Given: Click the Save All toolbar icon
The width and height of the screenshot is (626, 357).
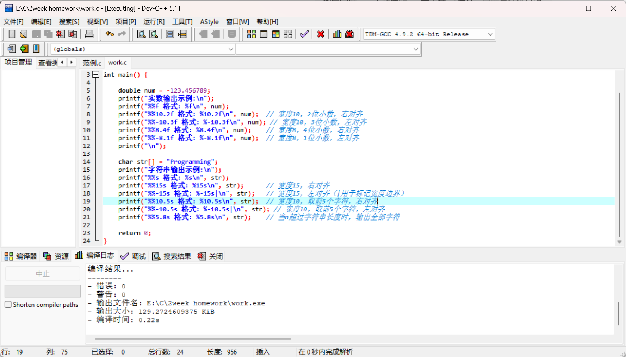Looking at the screenshot, I should coord(48,34).
